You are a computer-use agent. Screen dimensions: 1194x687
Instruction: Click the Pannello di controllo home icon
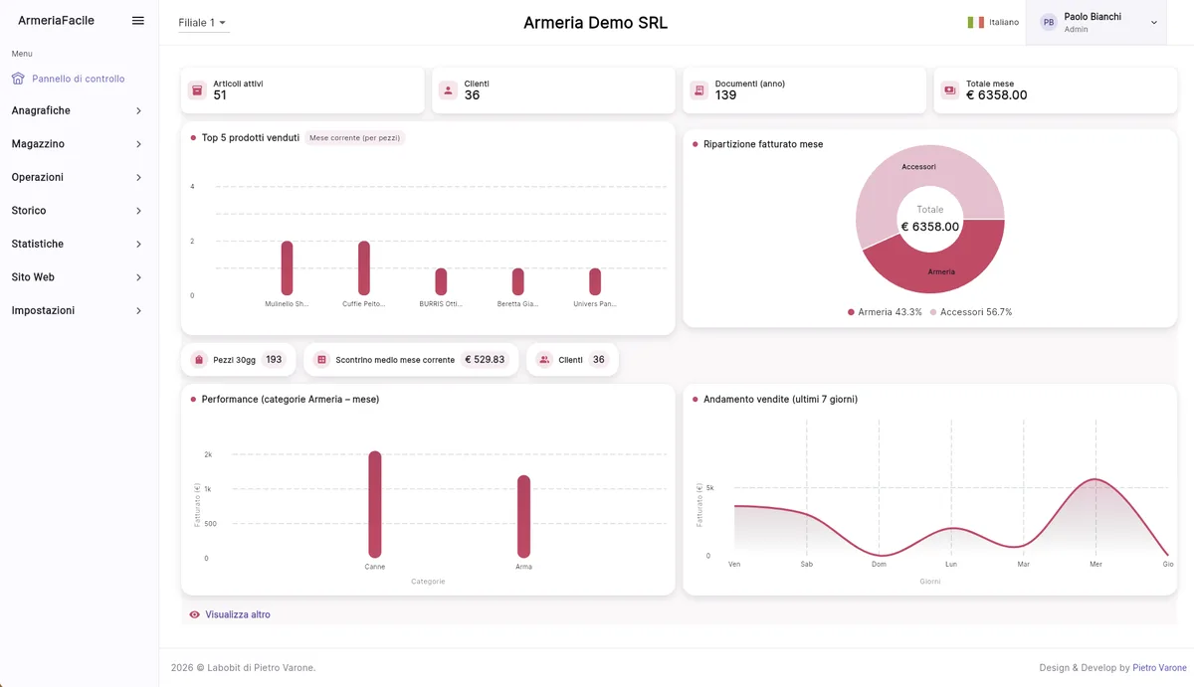click(x=18, y=79)
